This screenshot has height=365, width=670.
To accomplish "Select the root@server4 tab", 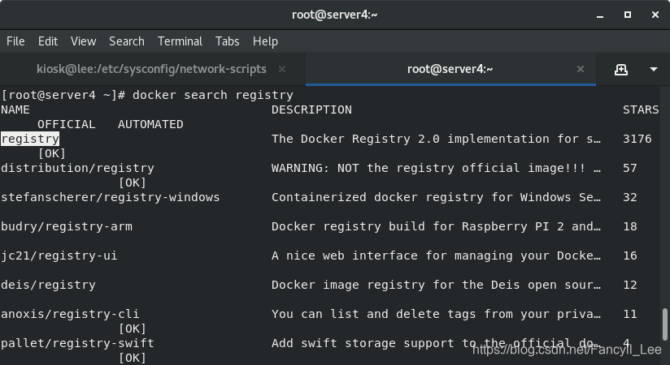I will [x=450, y=69].
